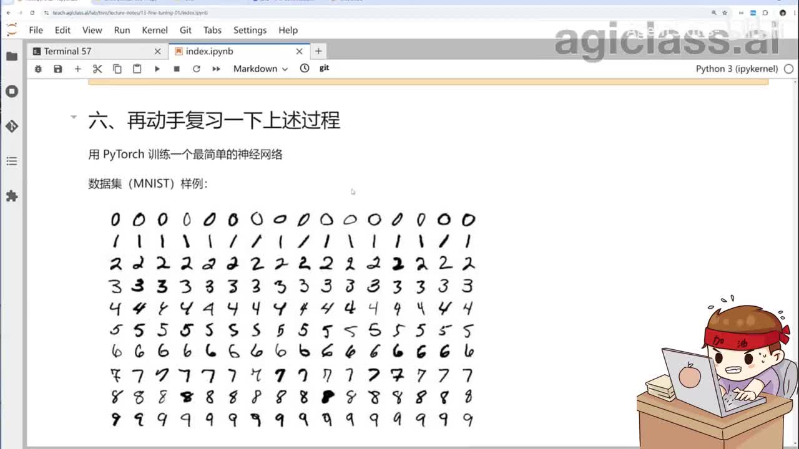The width and height of the screenshot is (799, 449).
Task: Open a new launcher tab with plus
Action: [x=318, y=51]
